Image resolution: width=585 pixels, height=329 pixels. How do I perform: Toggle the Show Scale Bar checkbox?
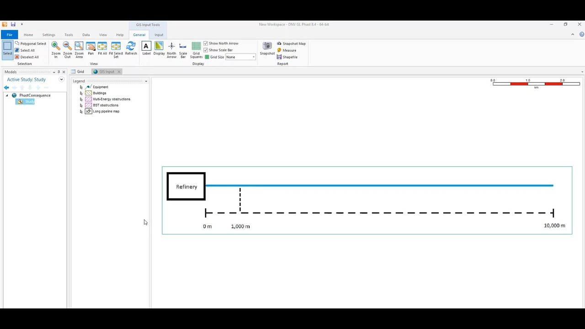[206, 50]
